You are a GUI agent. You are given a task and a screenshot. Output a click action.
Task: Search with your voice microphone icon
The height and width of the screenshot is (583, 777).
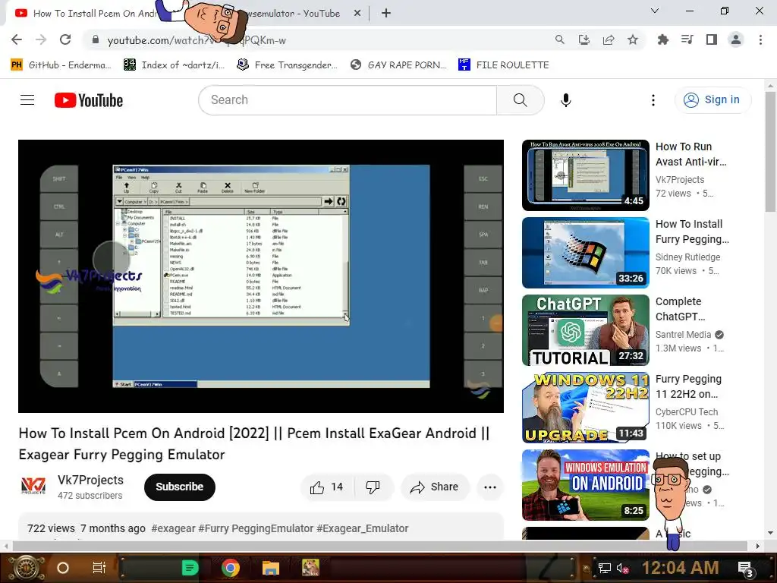566,100
